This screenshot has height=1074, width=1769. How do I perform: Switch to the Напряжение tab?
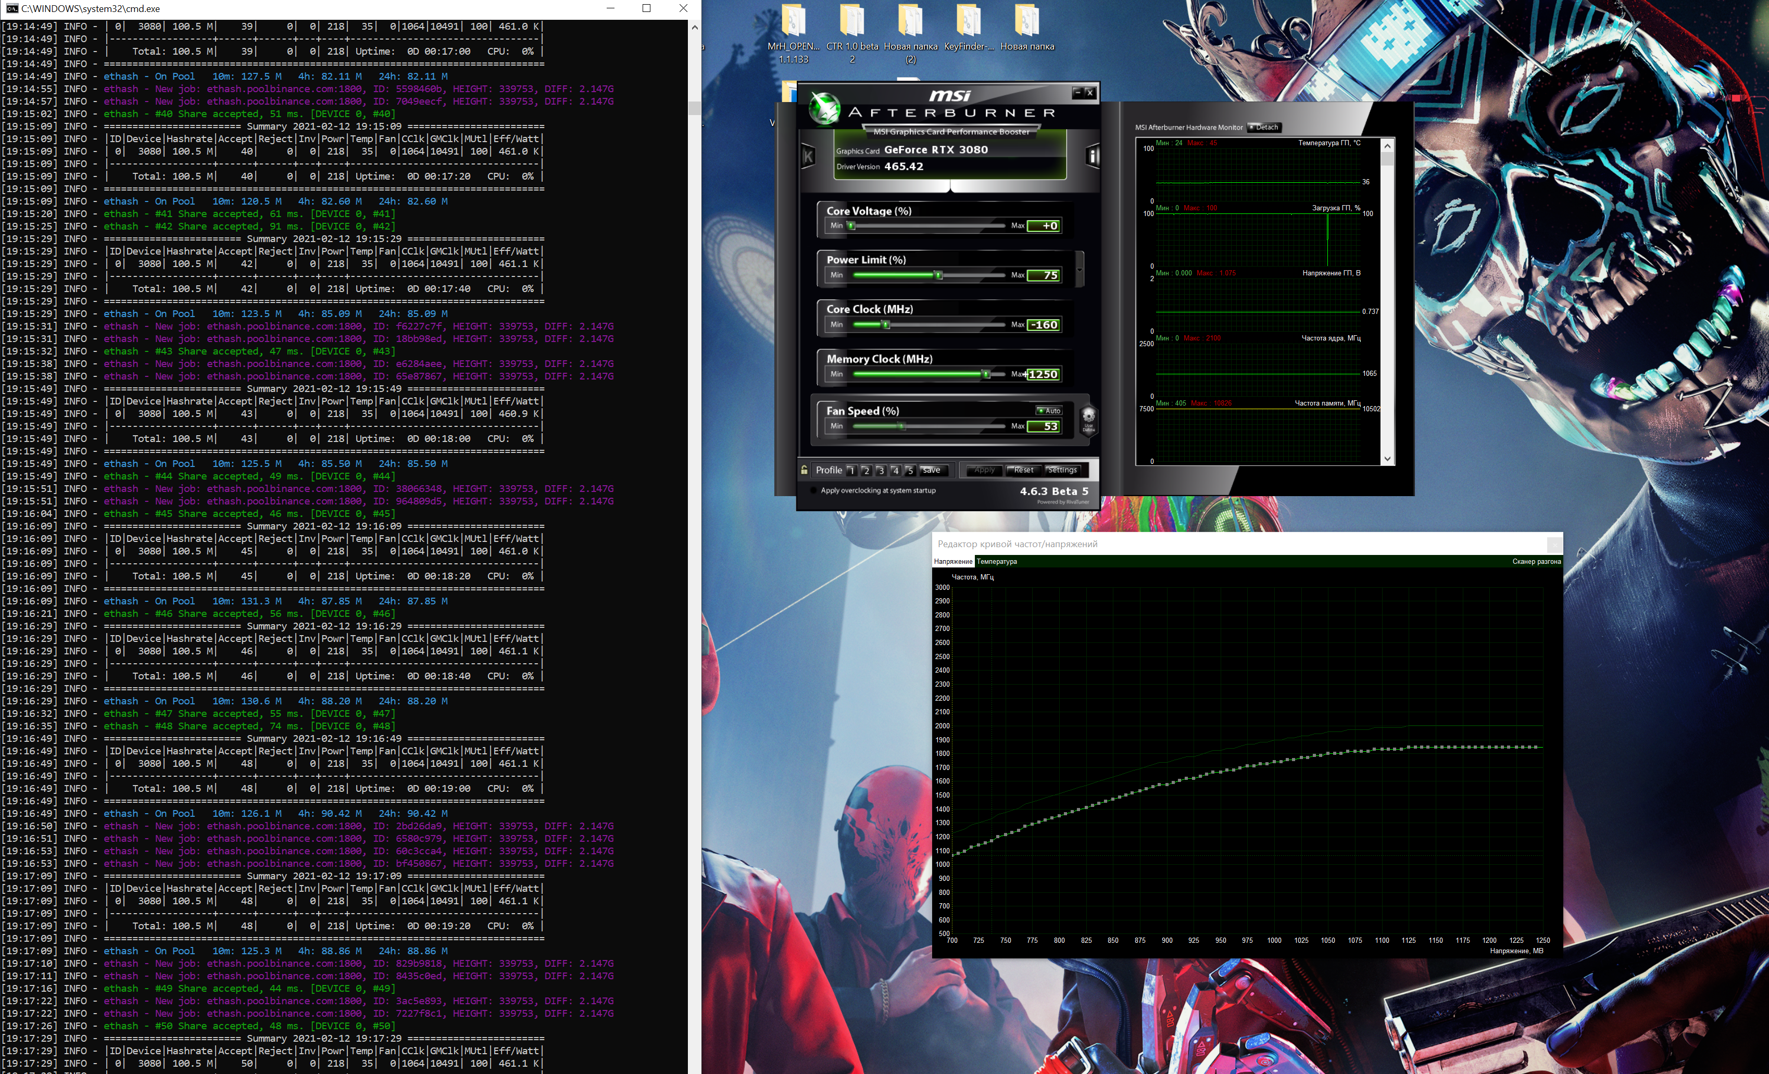click(952, 561)
